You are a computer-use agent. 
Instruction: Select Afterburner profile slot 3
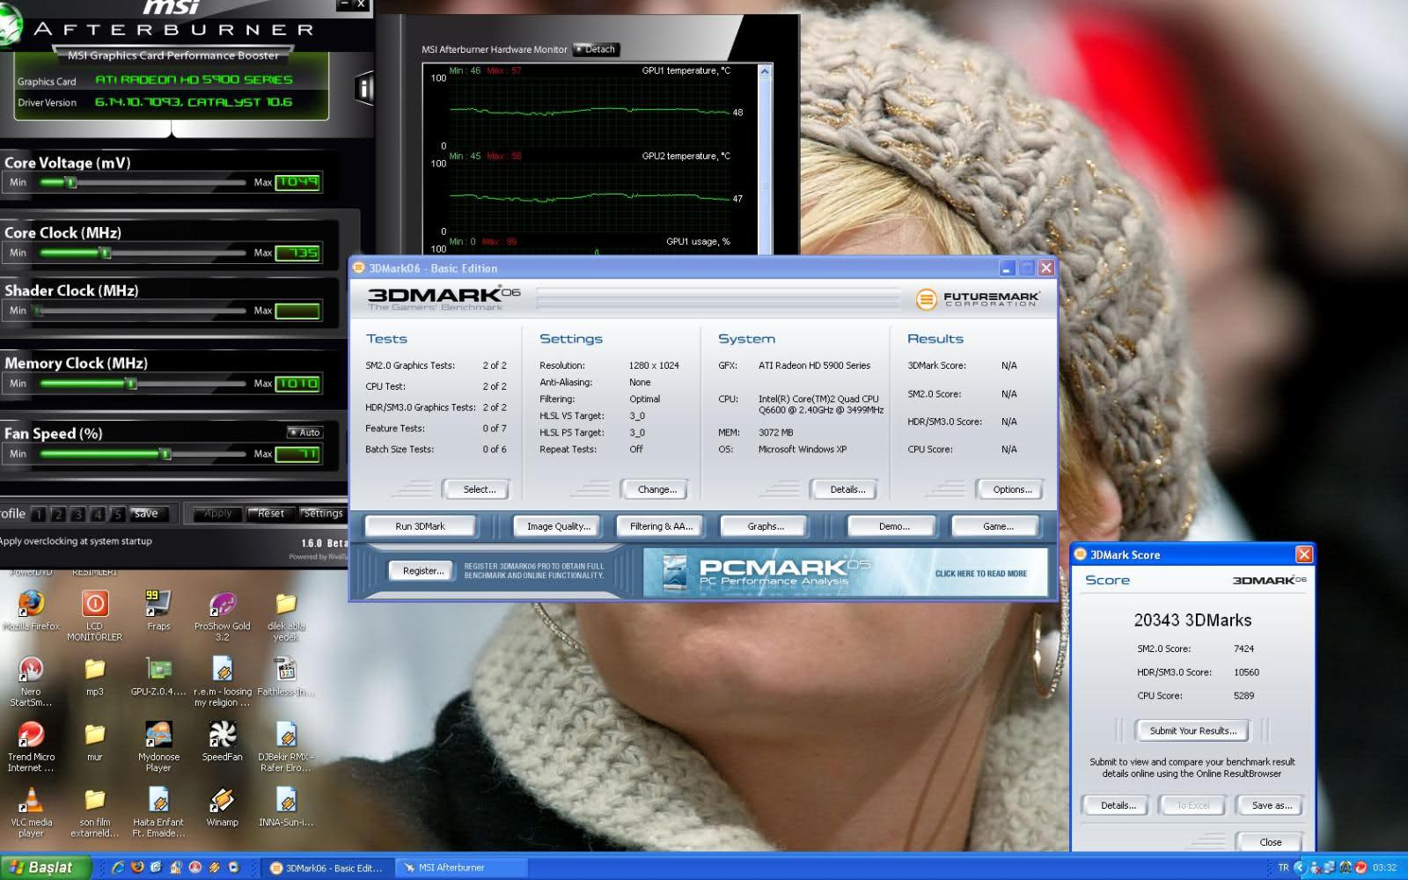pyautogui.click(x=77, y=514)
